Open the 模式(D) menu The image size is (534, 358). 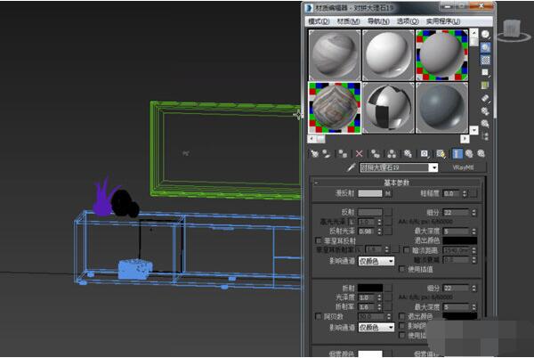tap(318, 20)
